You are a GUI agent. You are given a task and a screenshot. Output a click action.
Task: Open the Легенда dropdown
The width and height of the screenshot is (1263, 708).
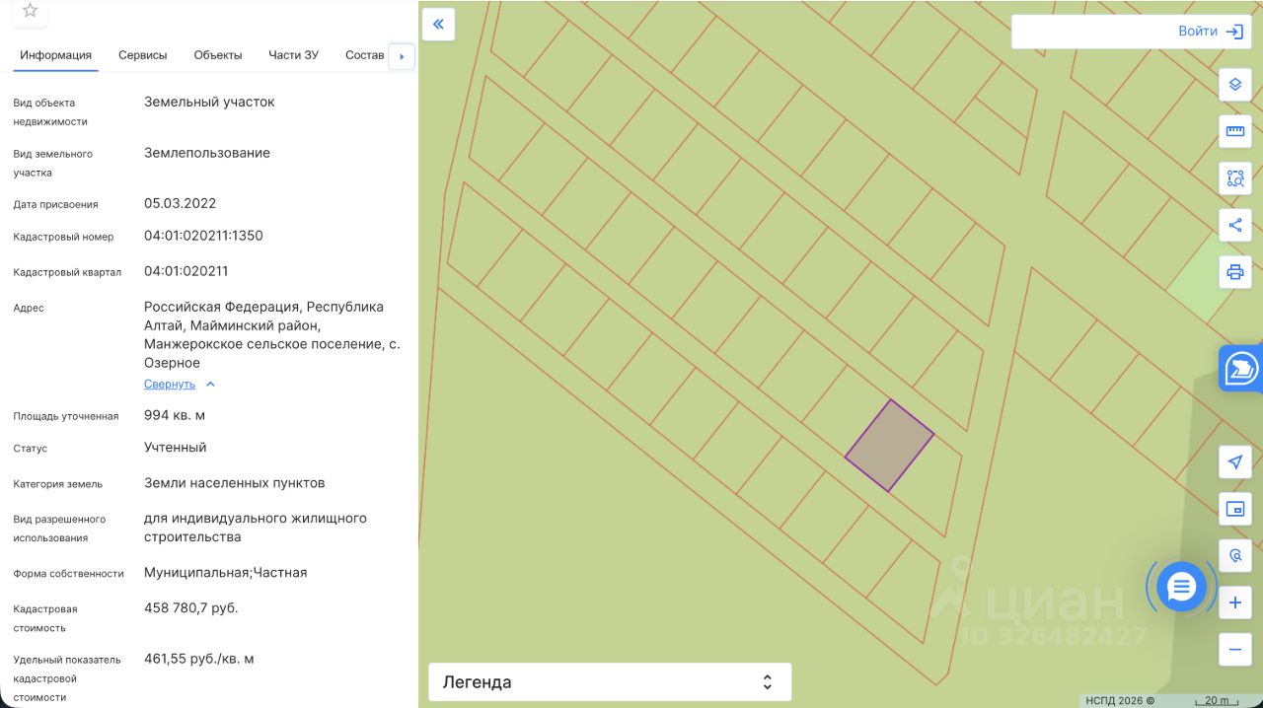click(610, 681)
